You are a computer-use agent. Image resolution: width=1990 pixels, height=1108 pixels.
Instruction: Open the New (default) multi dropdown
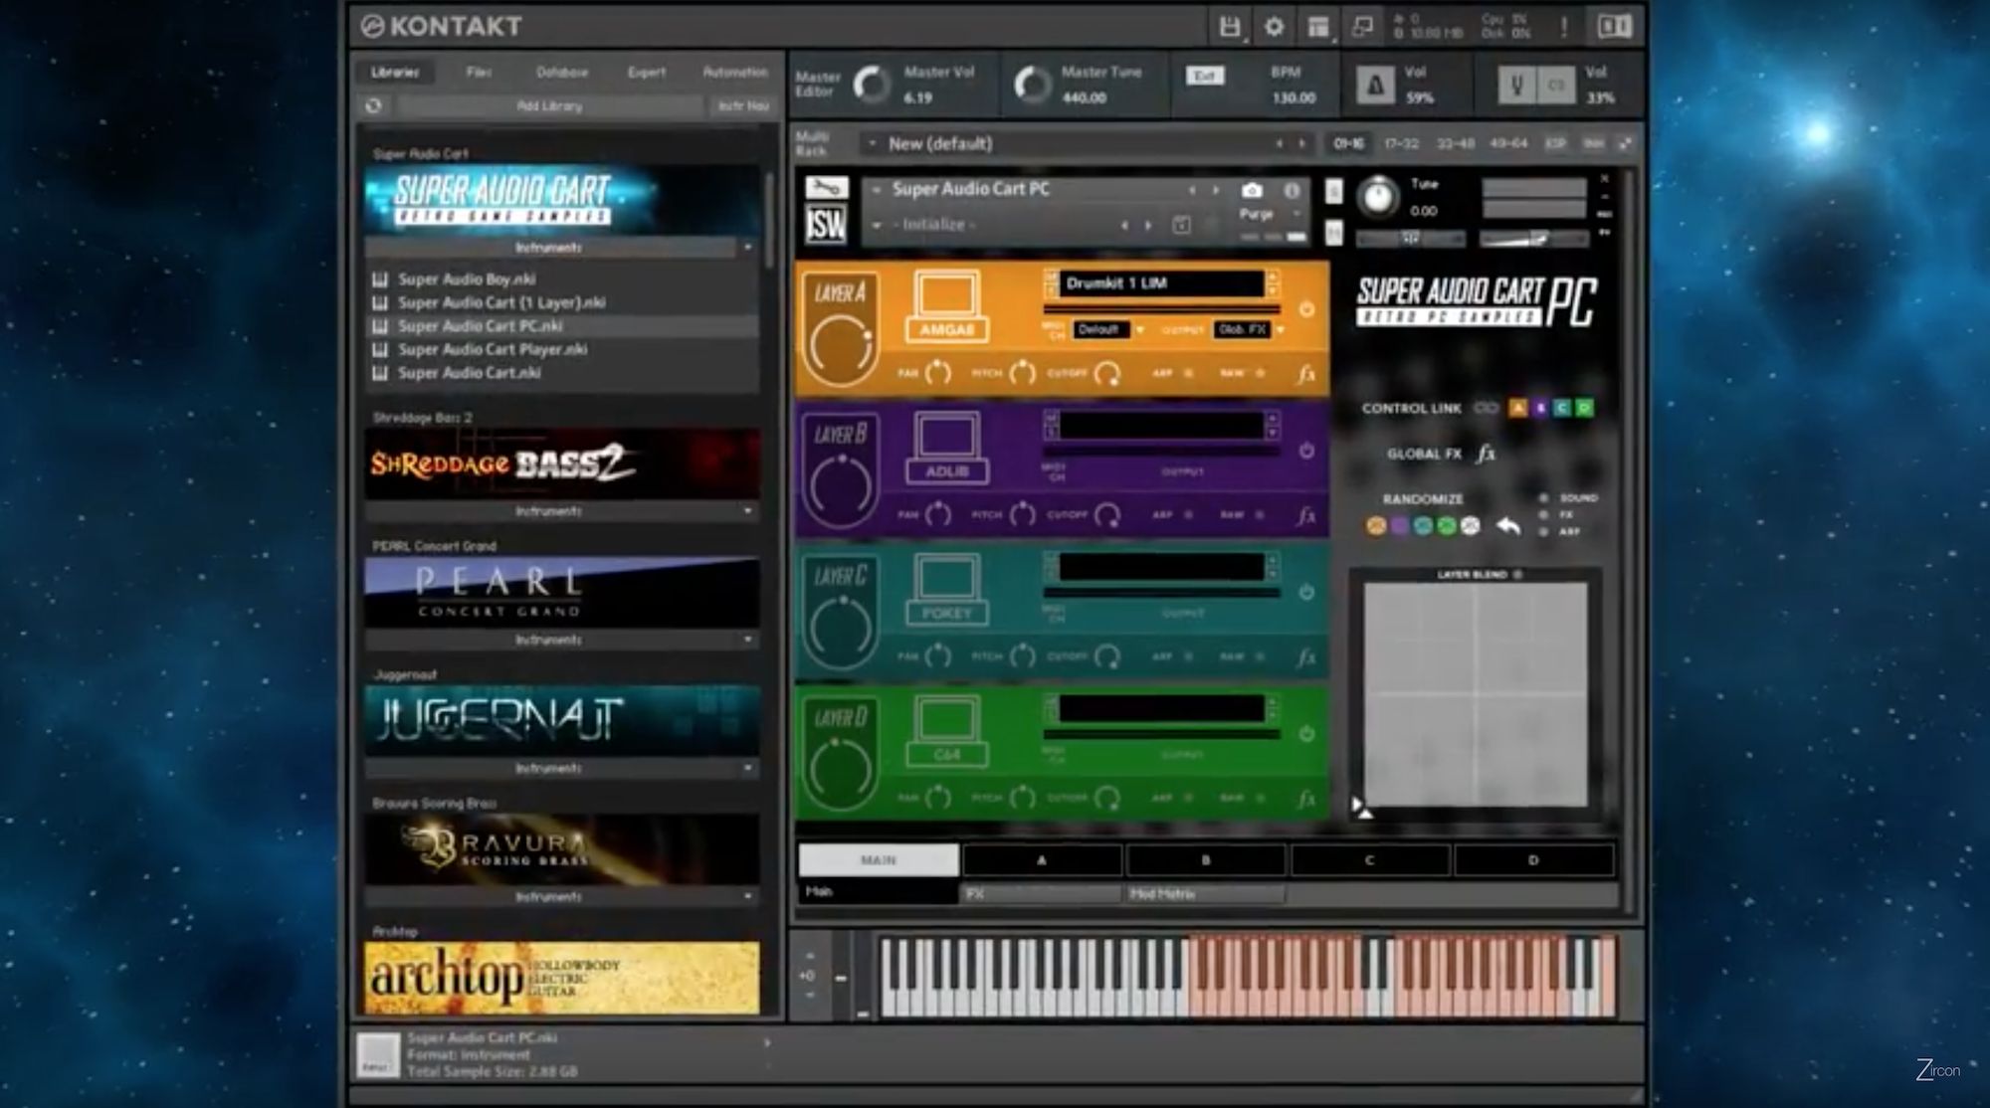(x=873, y=144)
